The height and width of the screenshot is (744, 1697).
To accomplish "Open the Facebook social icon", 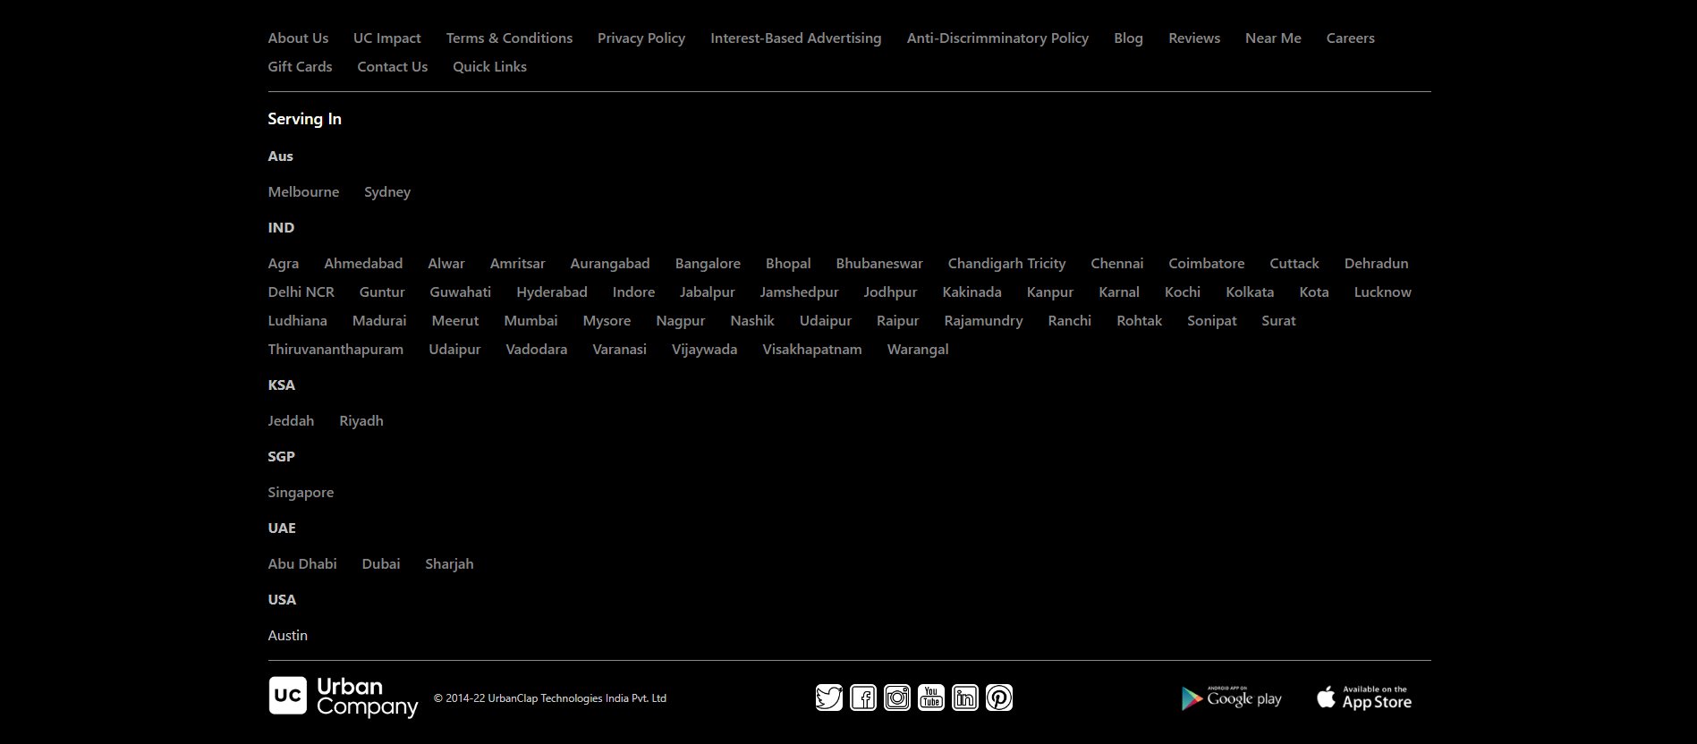I will point(863,697).
